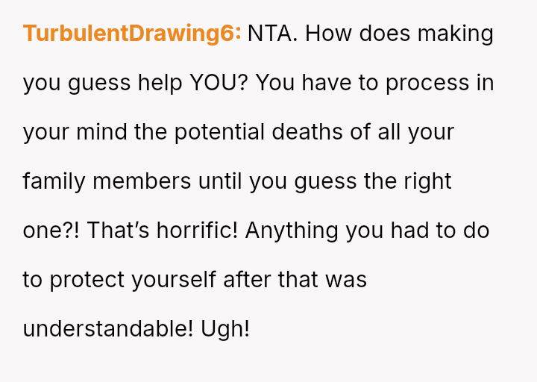
Task: Click the word one?! starting fifth line
Action: [x=51, y=231]
